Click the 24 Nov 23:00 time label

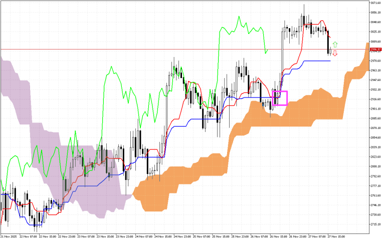click(x=182, y=236)
